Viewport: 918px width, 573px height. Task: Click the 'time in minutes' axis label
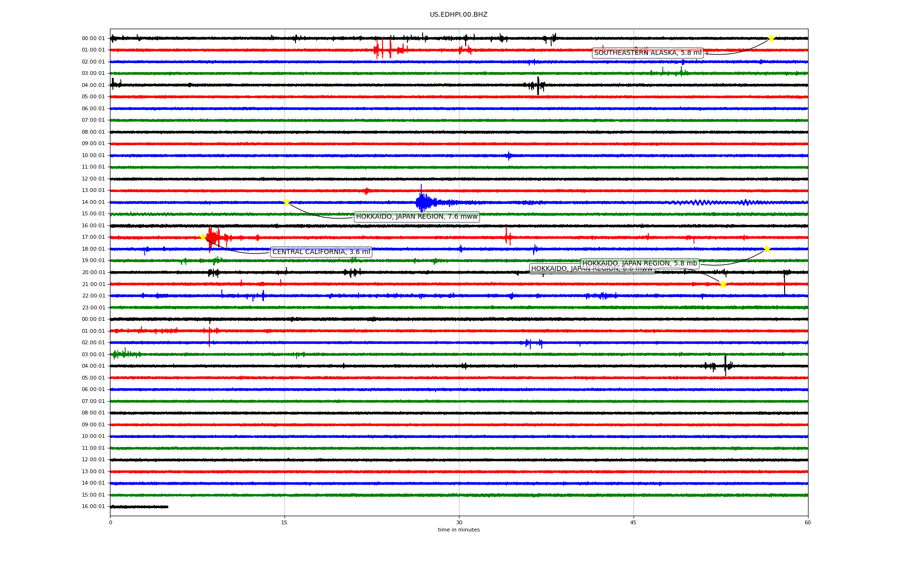point(458,530)
